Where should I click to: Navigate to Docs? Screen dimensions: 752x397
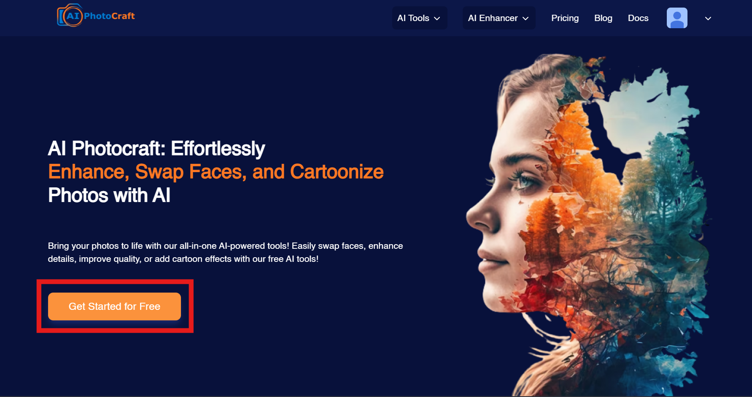coord(638,18)
